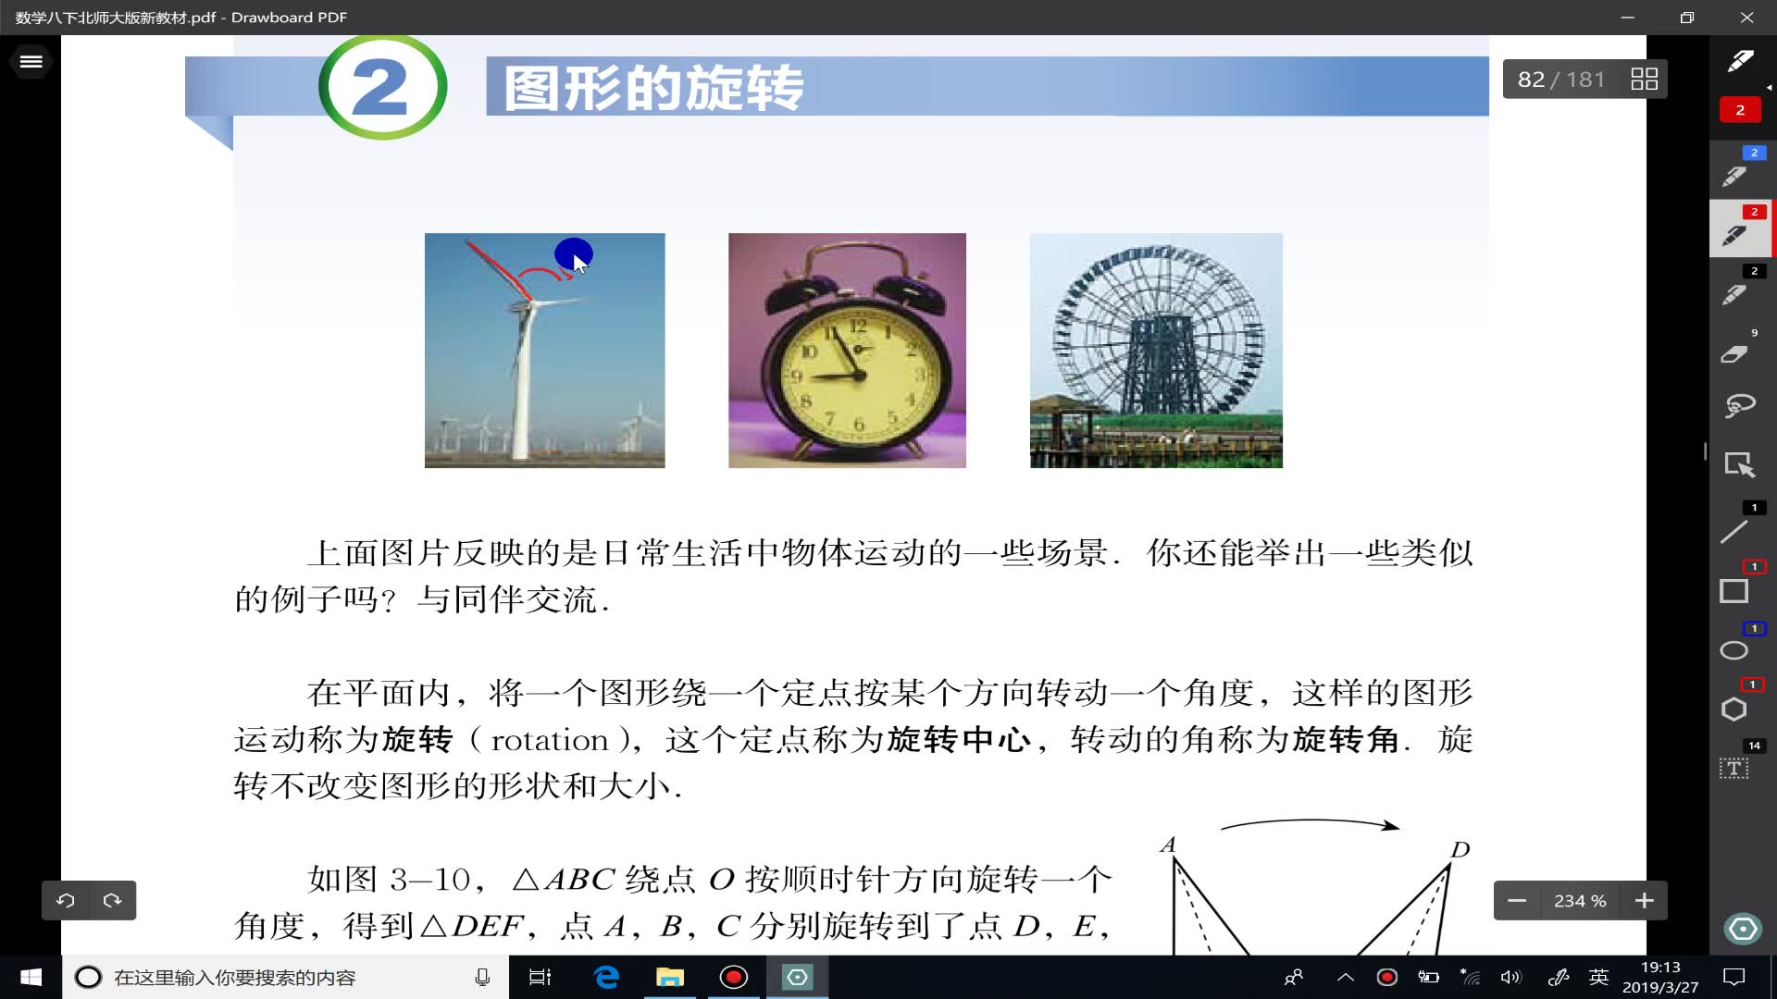Click the wind turbine photo
This screenshot has height=999, width=1777.
point(544,351)
